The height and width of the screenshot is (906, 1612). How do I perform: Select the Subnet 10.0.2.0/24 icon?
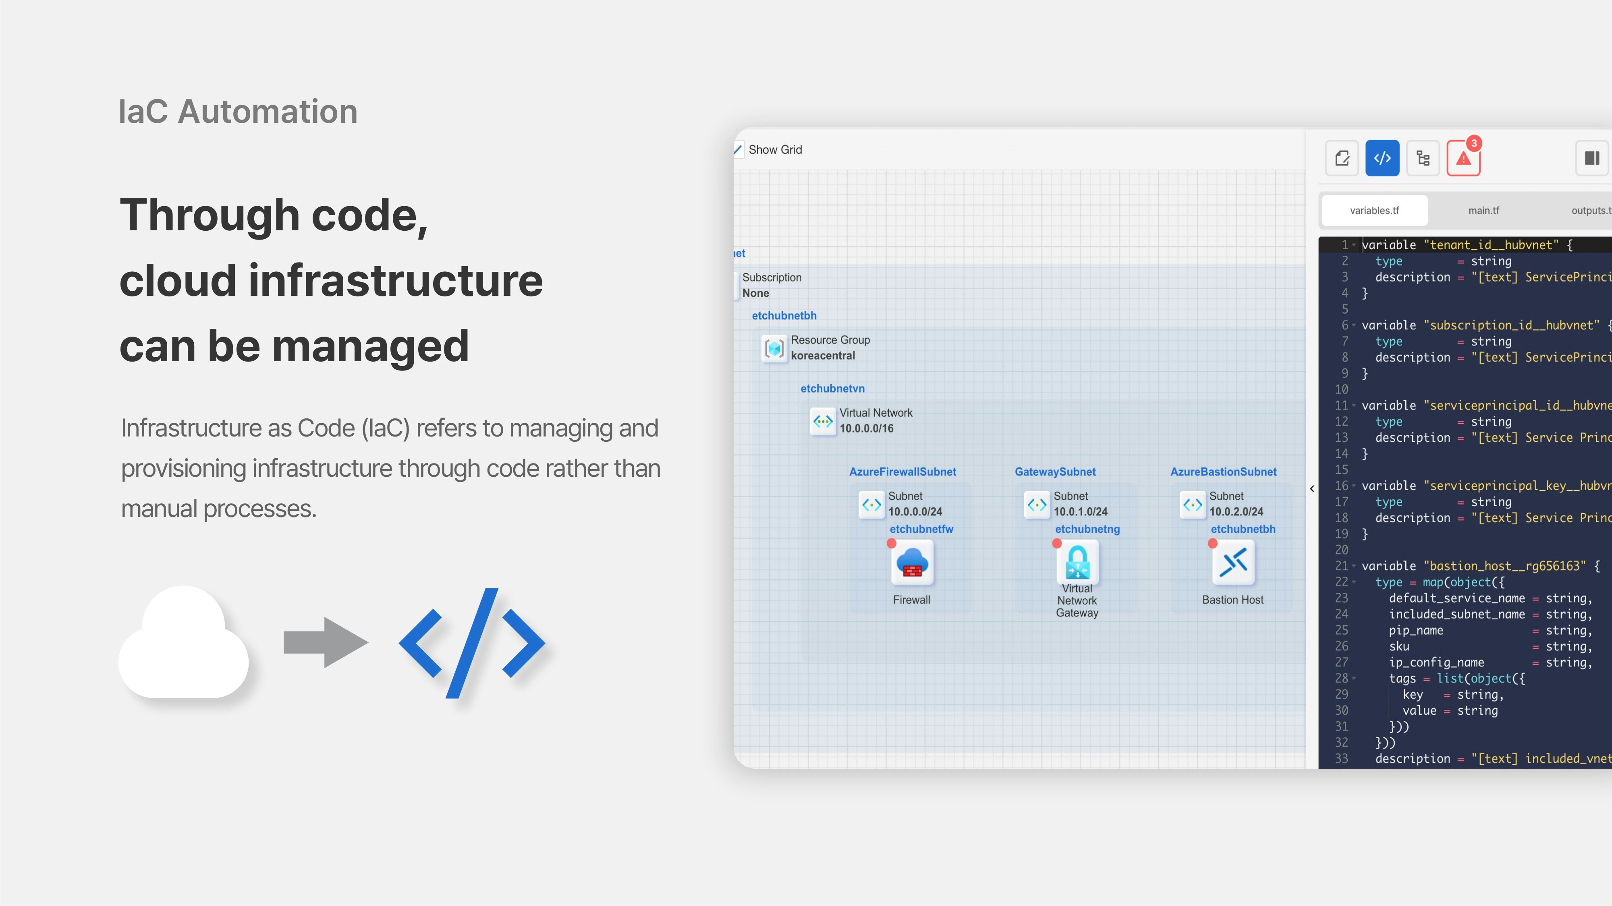click(1193, 505)
